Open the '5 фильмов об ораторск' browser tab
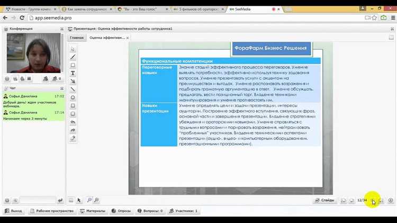This screenshot has width=397, height=223. pyautogui.click(x=198, y=9)
